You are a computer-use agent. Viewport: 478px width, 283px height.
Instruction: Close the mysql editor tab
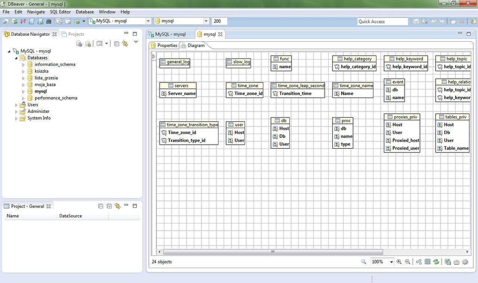pyautogui.click(x=220, y=34)
